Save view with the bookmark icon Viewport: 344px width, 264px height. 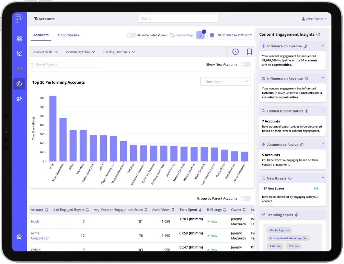[249, 52]
